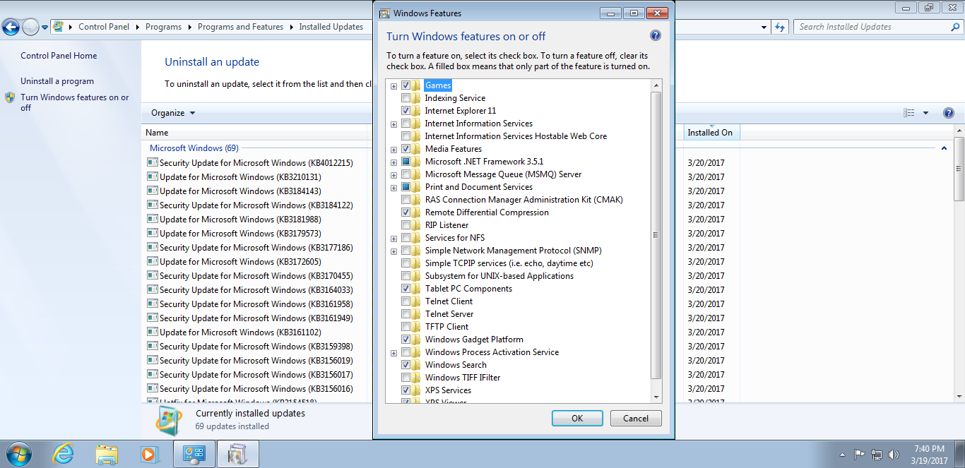The image size is (965, 468).
Task: Click the Action Center flag icon
Action: click(x=860, y=455)
